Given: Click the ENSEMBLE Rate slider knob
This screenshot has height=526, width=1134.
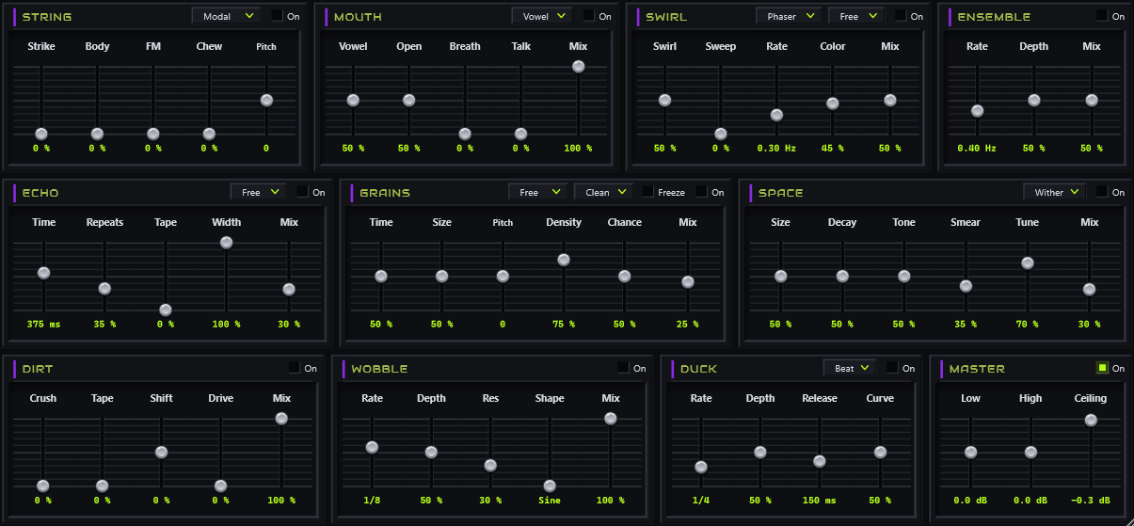Looking at the screenshot, I should click(x=977, y=110).
